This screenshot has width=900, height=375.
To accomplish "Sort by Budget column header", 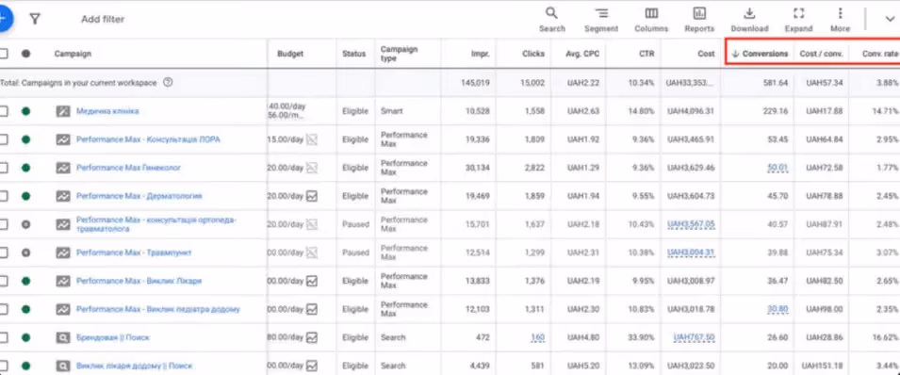I will click(x=290, y=54).
